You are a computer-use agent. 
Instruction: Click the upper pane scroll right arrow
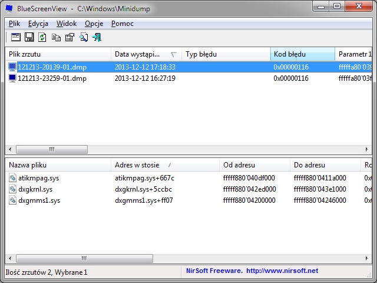[366, 149]
